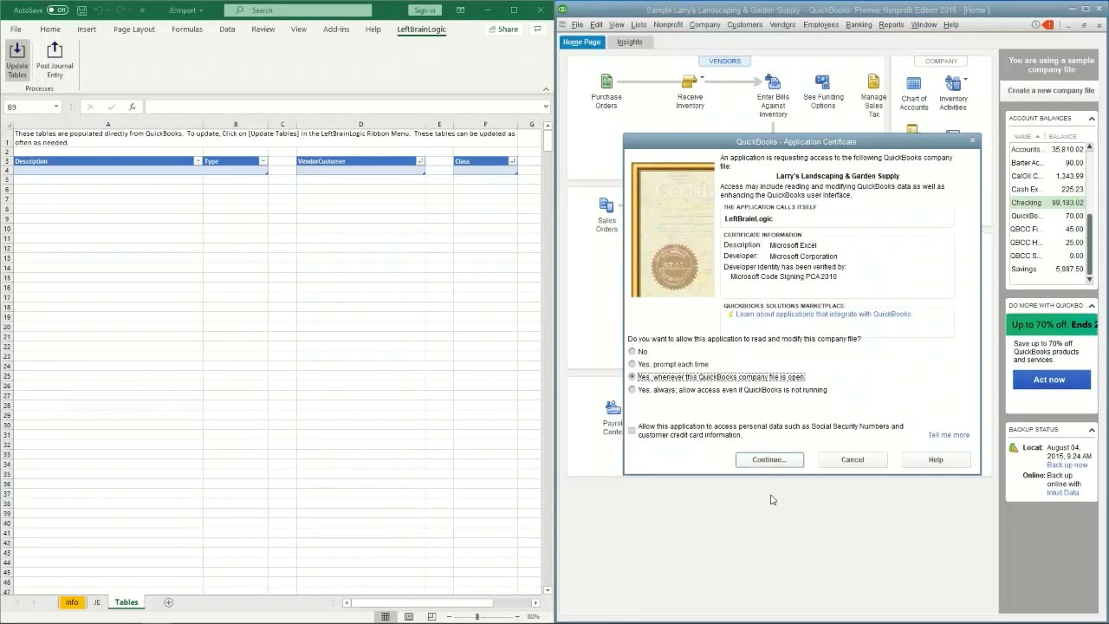The height and width of the screenshot is (624, 1109).
Task: Click Help in the Application Certificate dialog
Action: [x=936, y=459]
